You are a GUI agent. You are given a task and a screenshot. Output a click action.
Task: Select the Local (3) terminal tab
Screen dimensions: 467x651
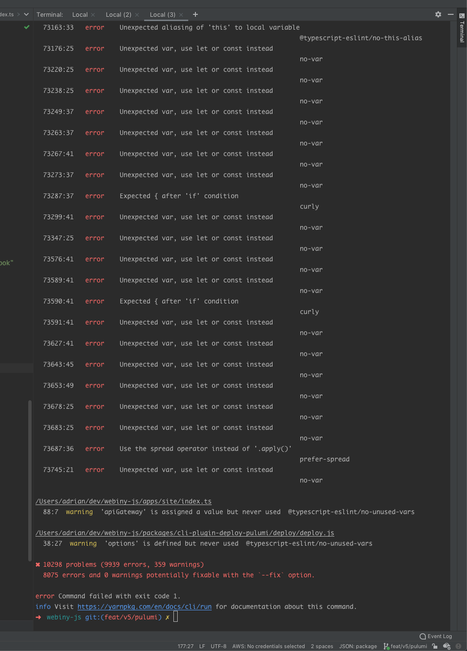[x=162, y=14]
